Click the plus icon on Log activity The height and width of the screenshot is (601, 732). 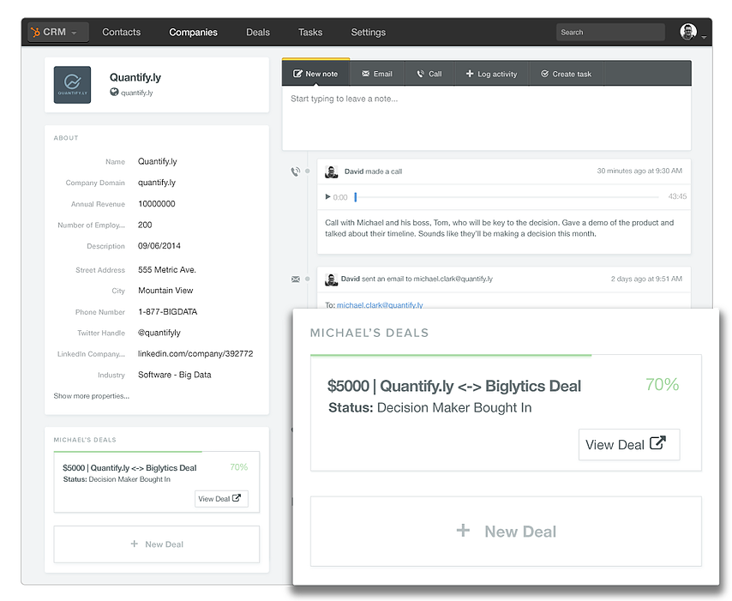pyautogui.click(x=470, y=74)
